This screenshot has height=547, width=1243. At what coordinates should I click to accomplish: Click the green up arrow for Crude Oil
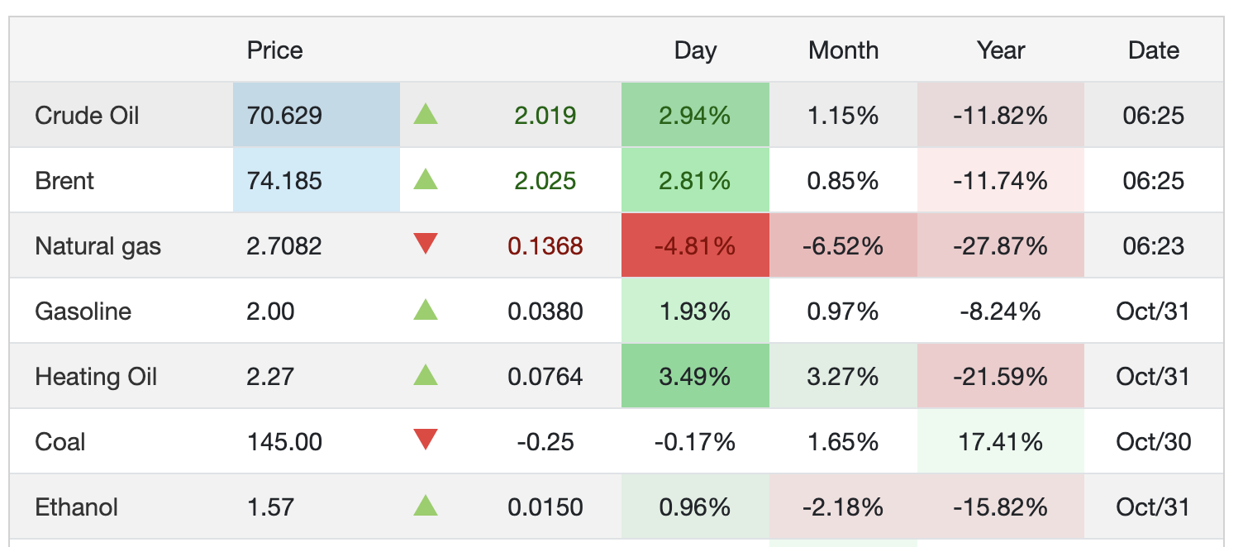coord(426,114)
